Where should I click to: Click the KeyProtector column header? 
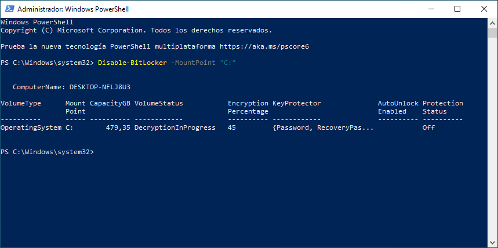pos(297,103)
